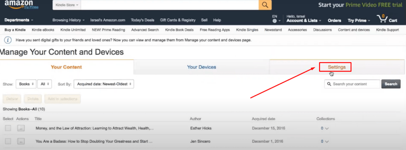Image resolution: width=406 pixels, height=150 pixels.
Task: Click Start your Prime Video FREE trial
Action: click(x=360, y=5)
